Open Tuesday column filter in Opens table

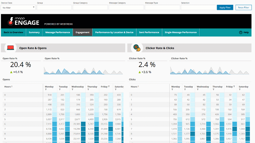tap(59, 90)
